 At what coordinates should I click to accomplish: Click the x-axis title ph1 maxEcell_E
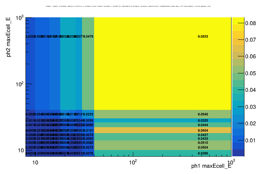[211, 166]
